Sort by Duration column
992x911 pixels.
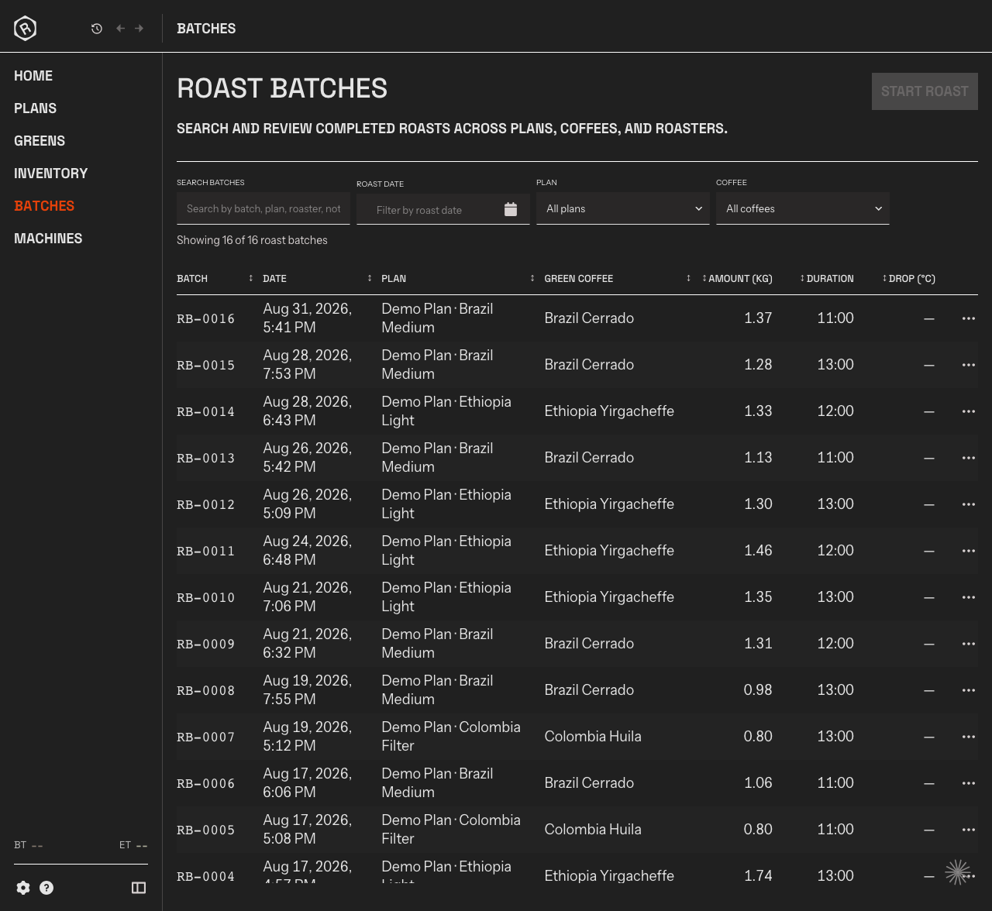(x=827, y=279)
